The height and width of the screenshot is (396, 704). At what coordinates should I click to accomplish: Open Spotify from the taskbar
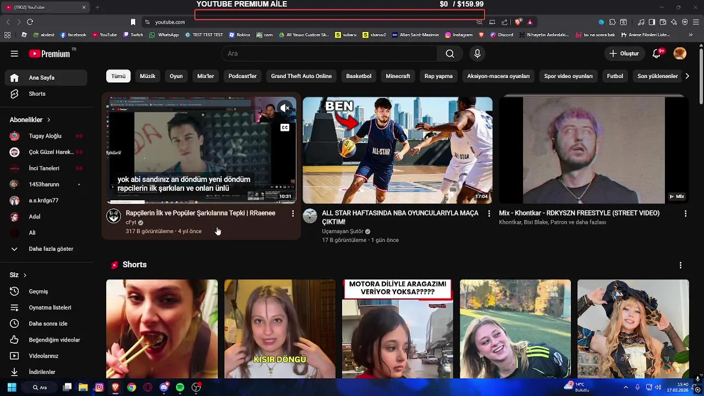180,387
